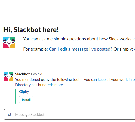This screenshot has width=135, height=122.
Task: Click the empty area above the heading
Action: point(67,12)
